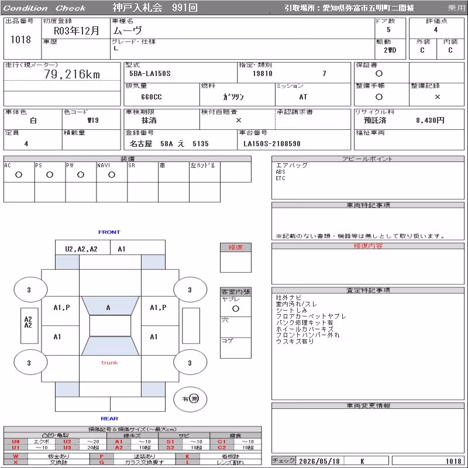
Task: Click the designation number 19810
Action: (x=262, y=74)
